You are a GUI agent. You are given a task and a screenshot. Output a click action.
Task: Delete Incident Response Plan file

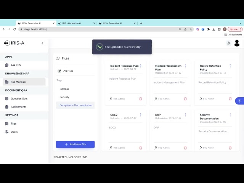(x=141, y=99)
